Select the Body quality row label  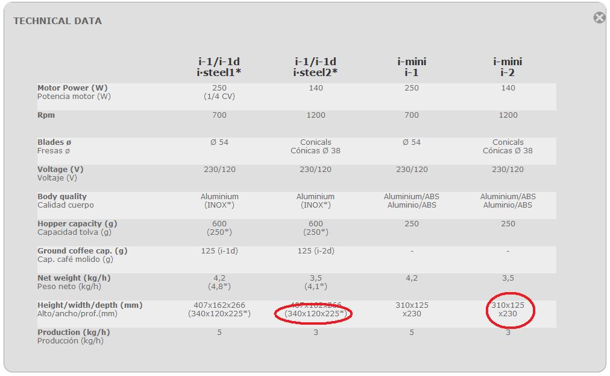(62, 197)
